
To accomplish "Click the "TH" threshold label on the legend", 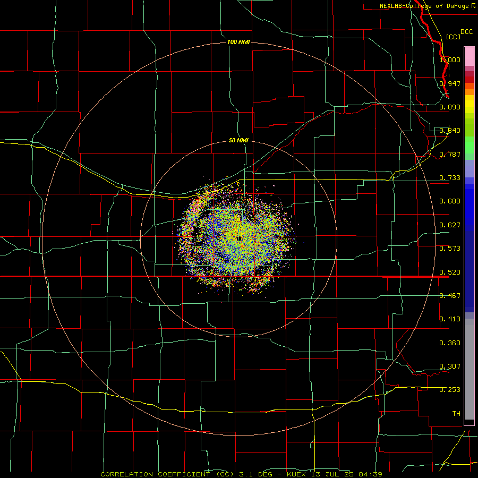I will coord(456,414).
